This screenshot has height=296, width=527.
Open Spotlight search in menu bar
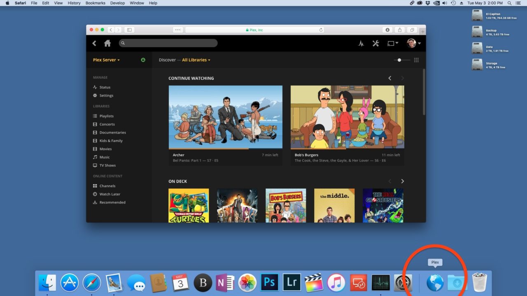[510, 3]
